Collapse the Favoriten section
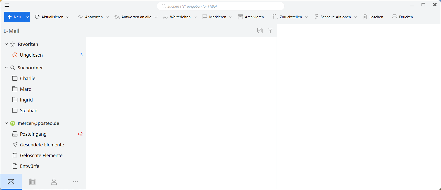Screen dimensions: 441x190 [x=6, y=44]
